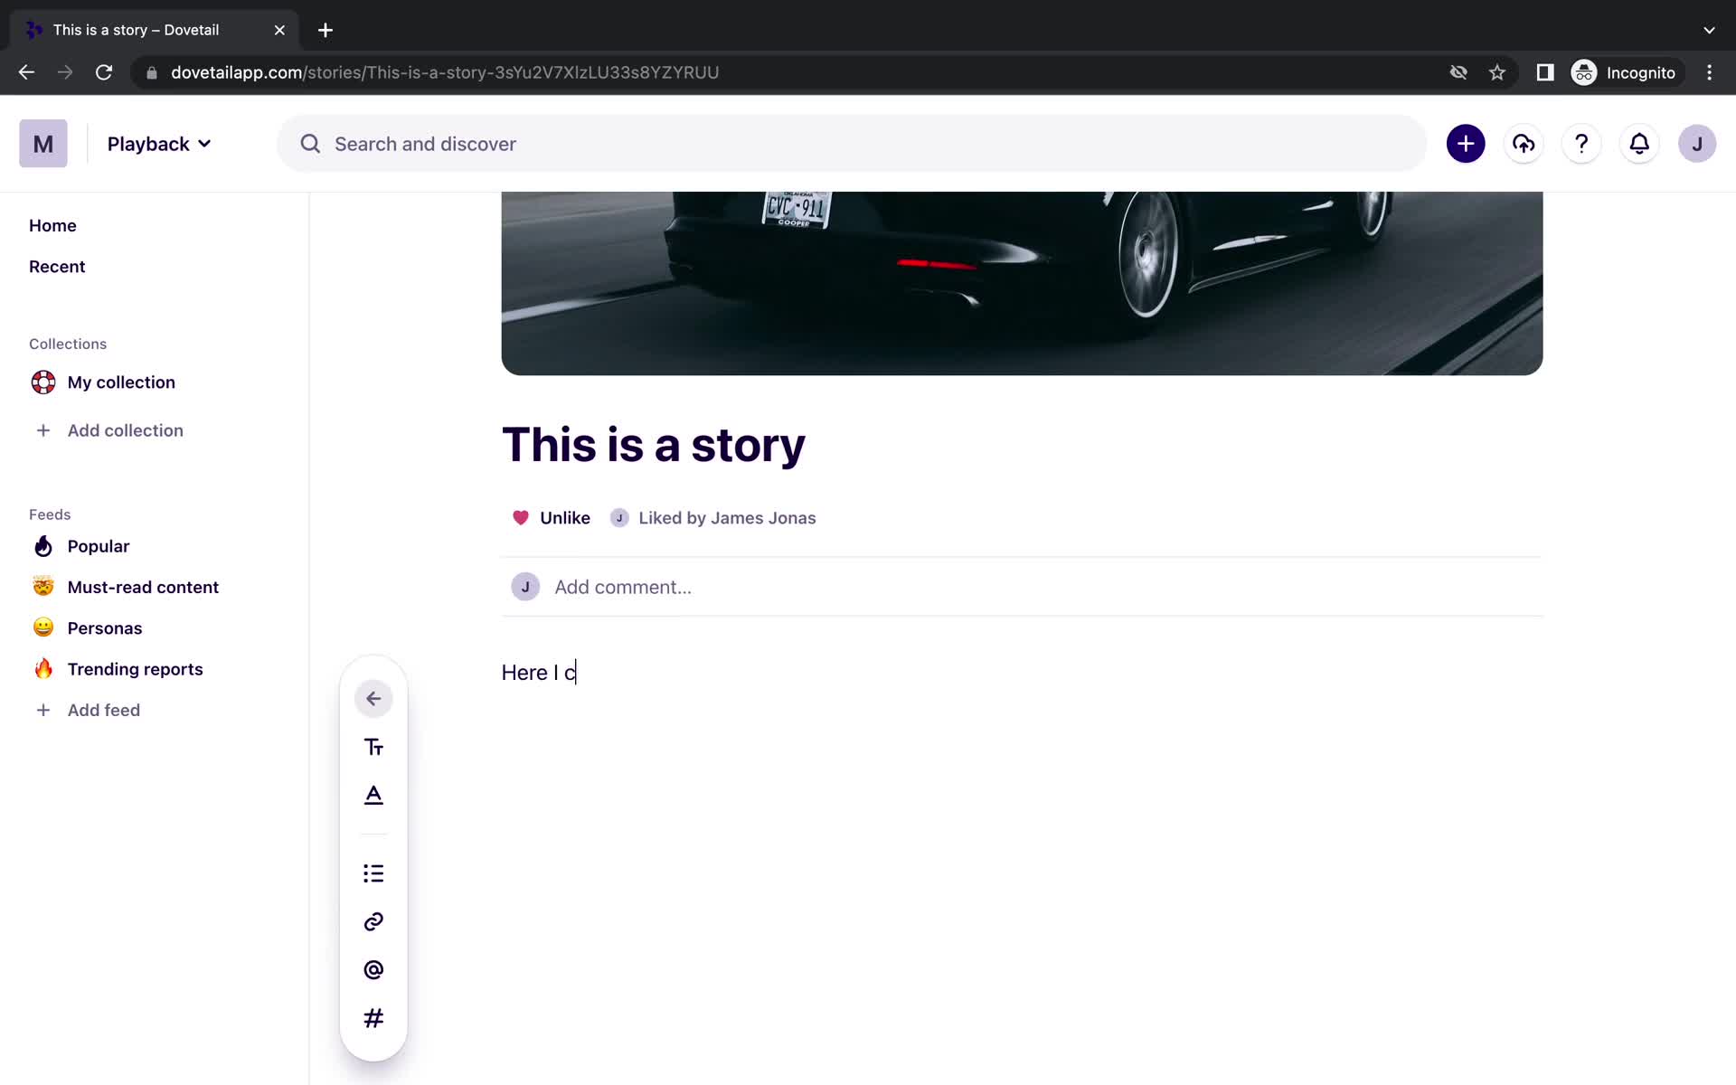Click the text size/heading icon in toolbar

click(373, 748)
